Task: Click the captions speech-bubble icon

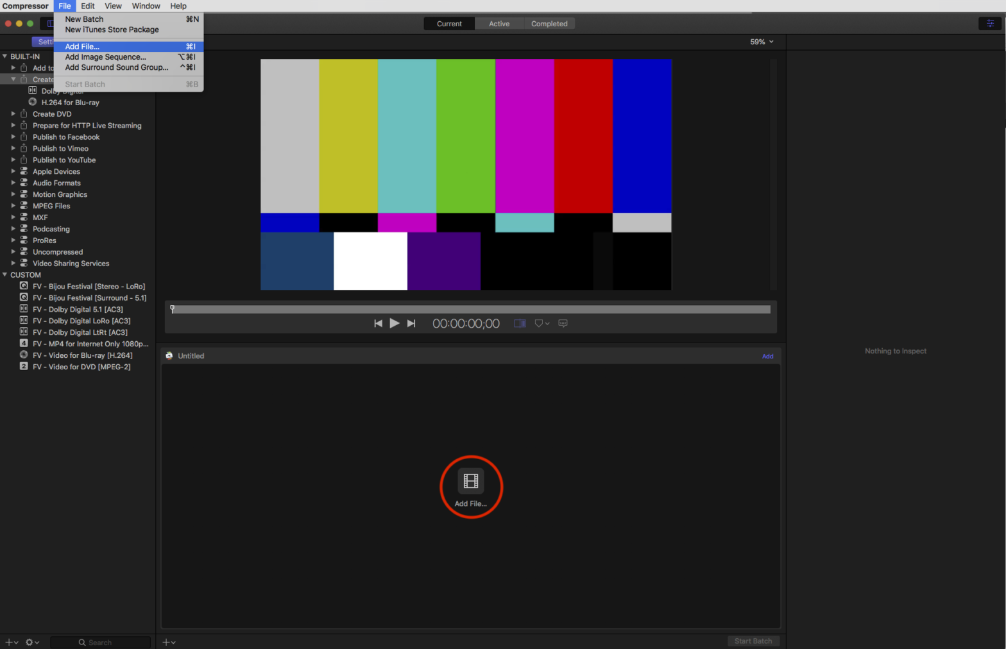Action: pos(563,324)
